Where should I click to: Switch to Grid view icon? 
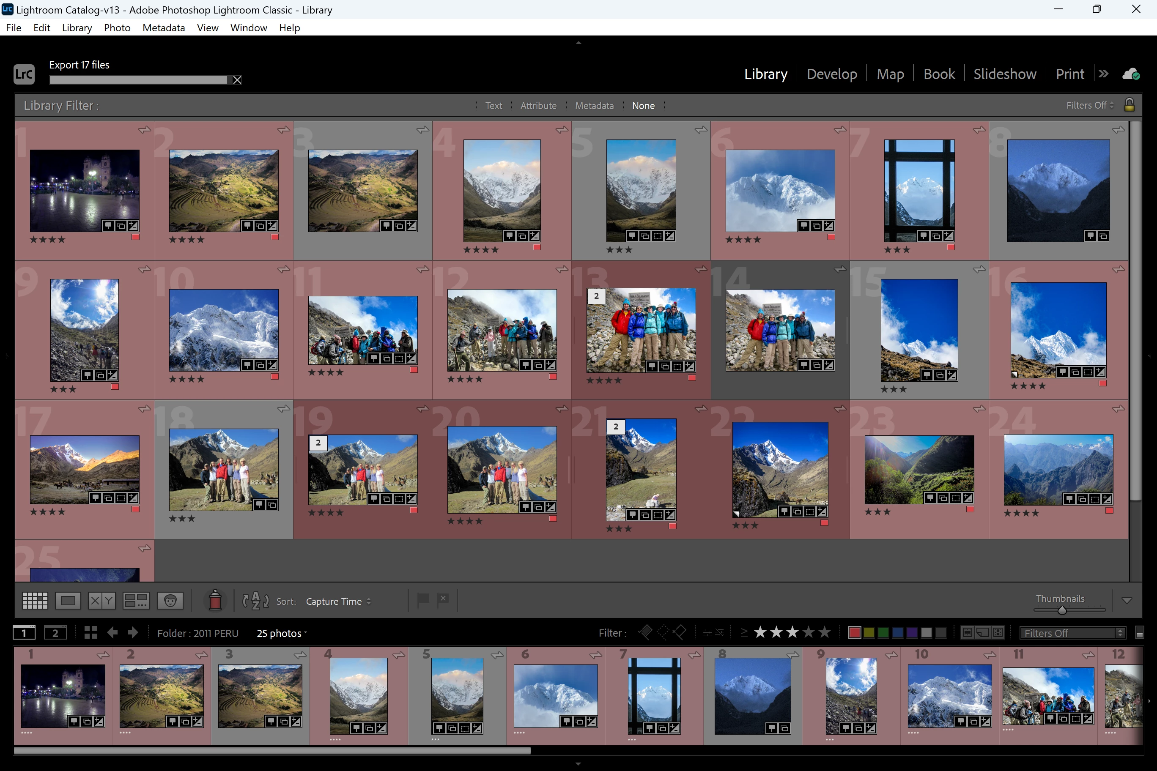[x=35, y=600]
